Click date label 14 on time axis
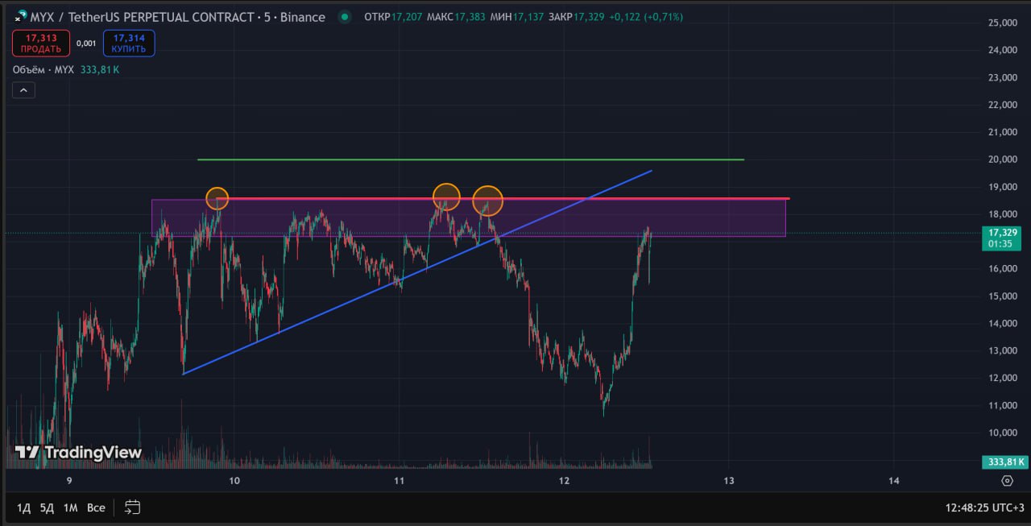Viewport: 1031px width, 526px height. (x=894, y=481)
